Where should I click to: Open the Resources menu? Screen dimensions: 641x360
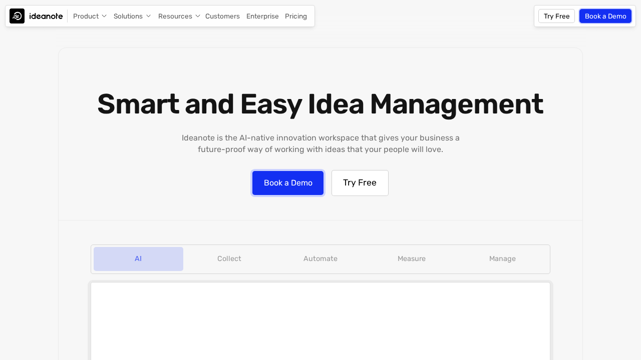pos(175,16)
